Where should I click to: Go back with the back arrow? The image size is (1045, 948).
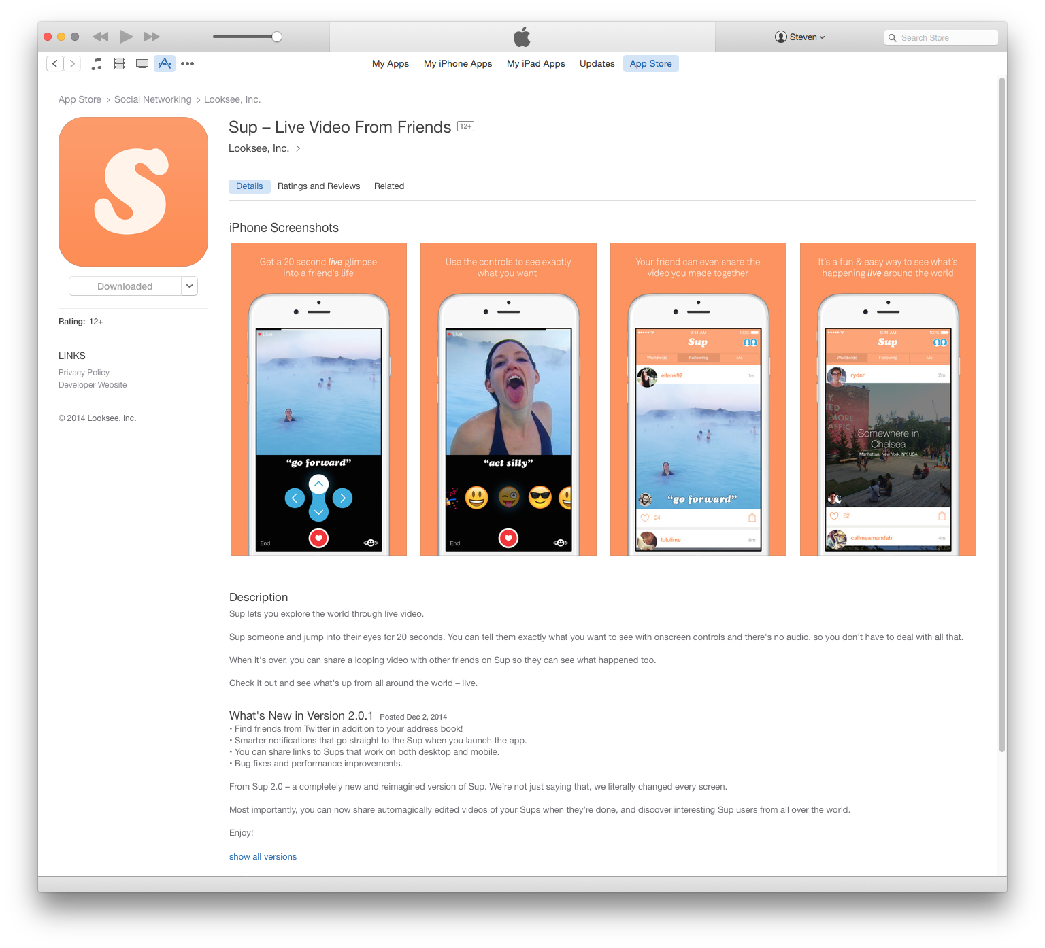point(55,64)
